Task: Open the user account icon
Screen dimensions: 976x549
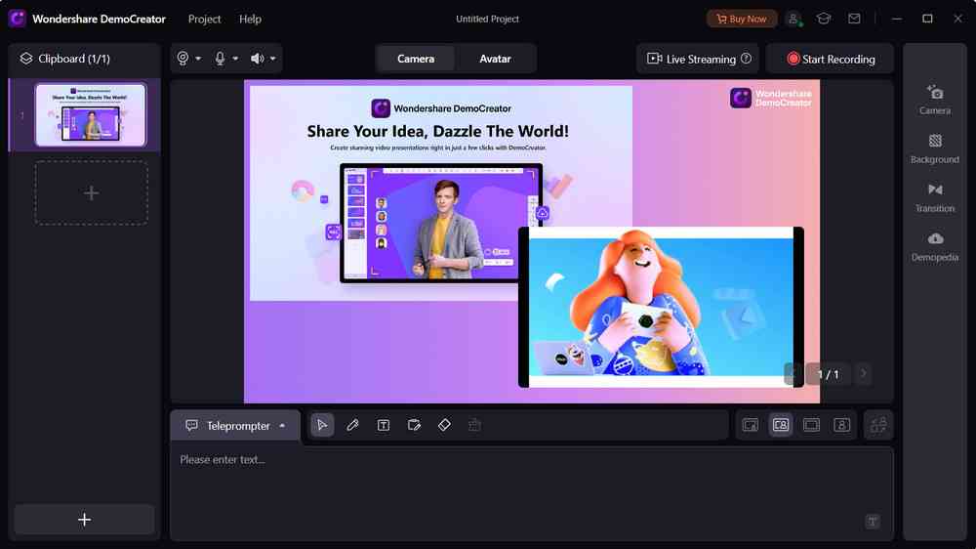Action: coord(793,19)
